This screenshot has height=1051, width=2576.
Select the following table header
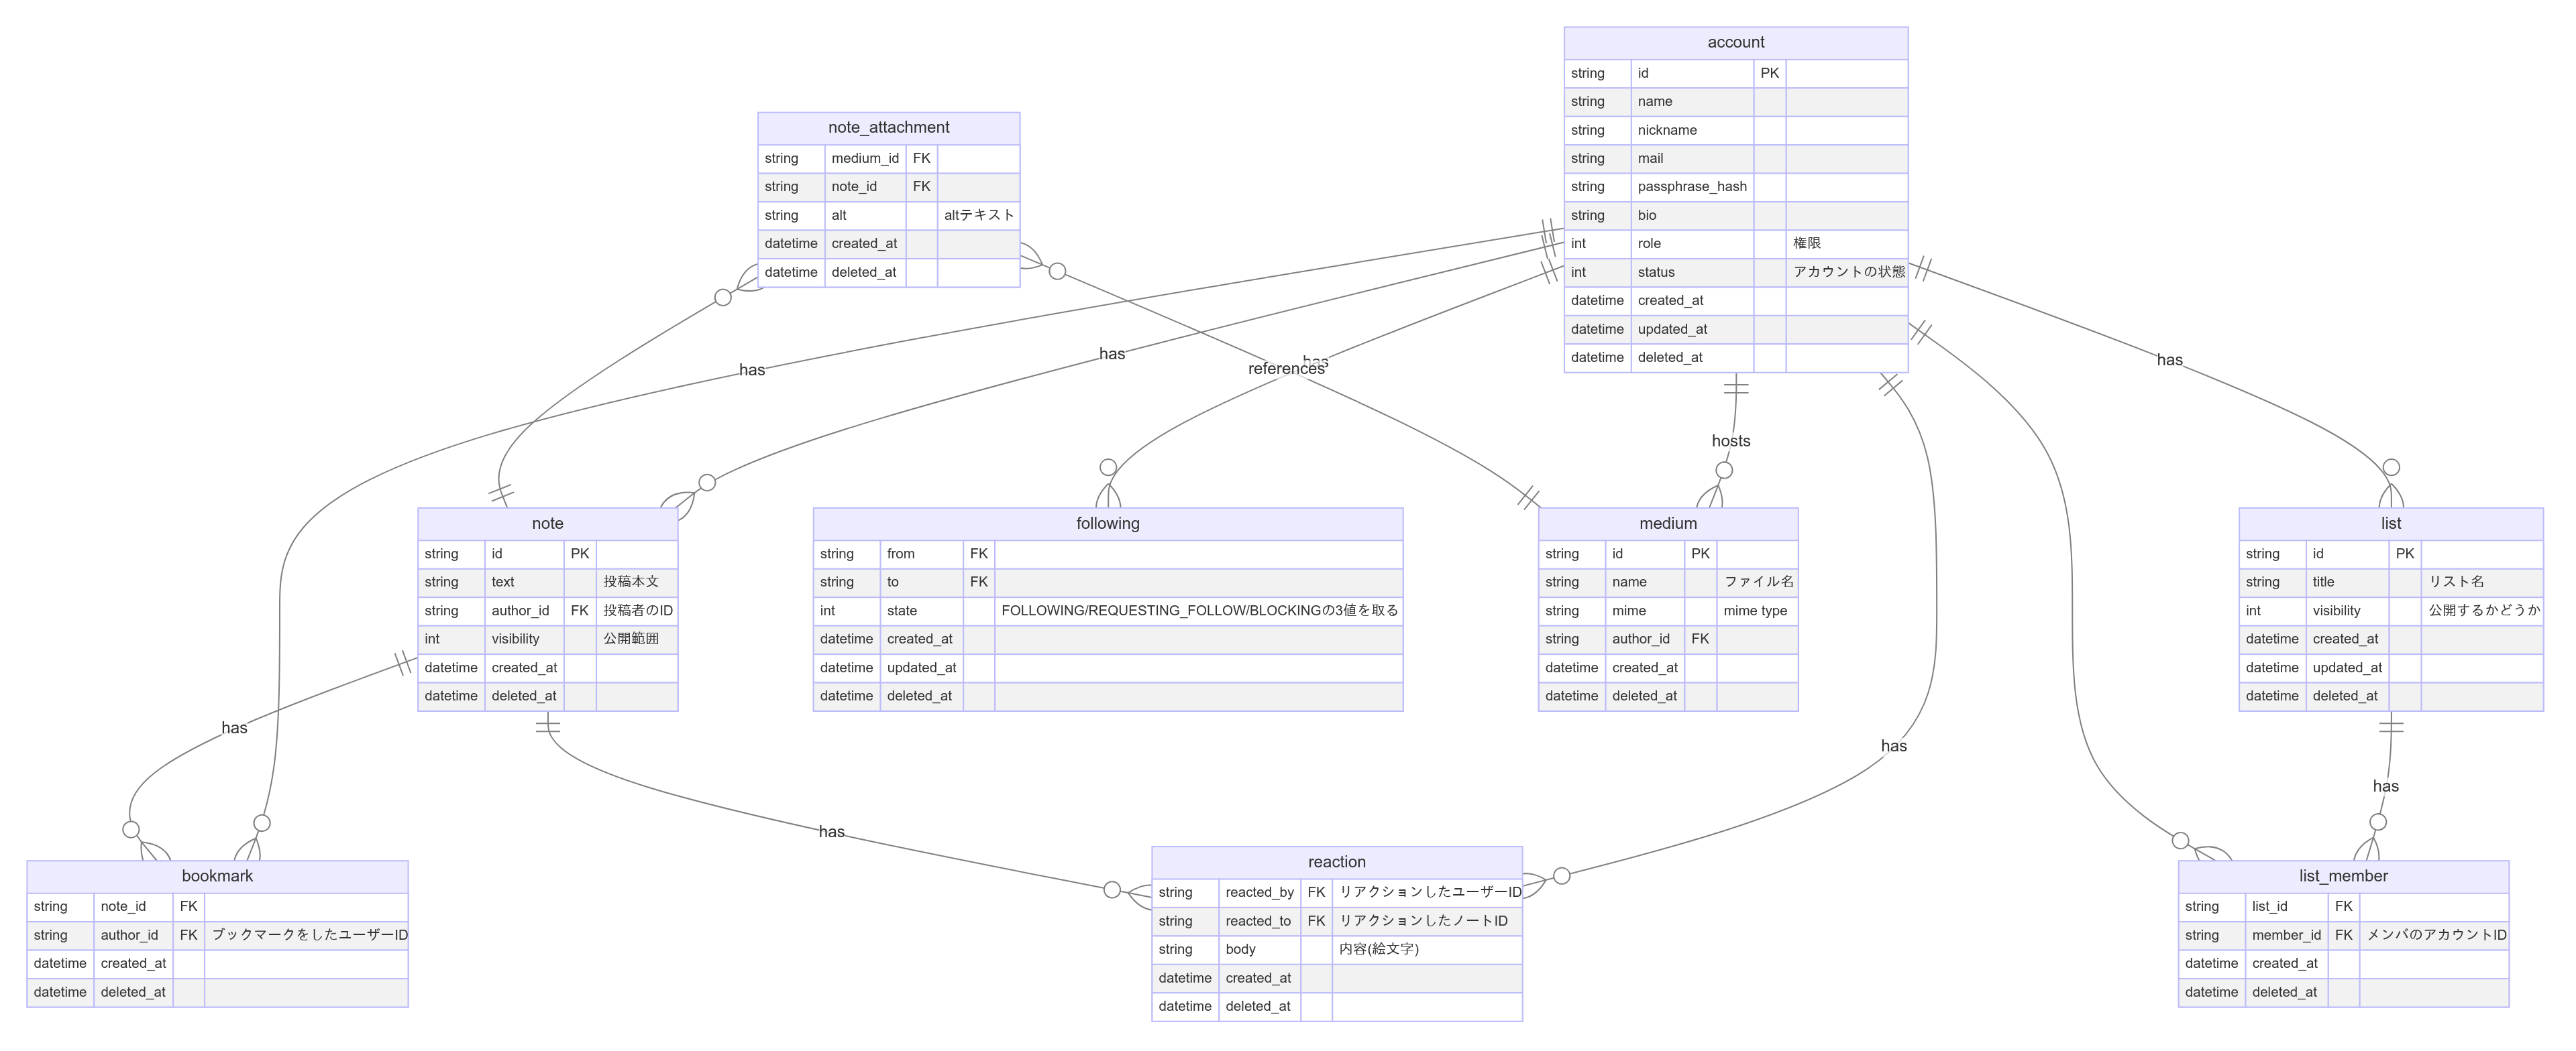[1107, 523]
